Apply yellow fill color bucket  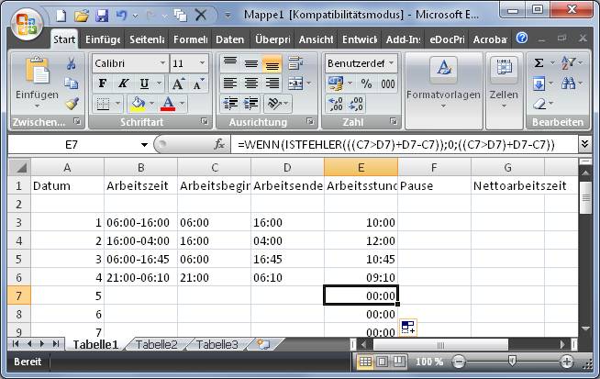click(138, 104)
